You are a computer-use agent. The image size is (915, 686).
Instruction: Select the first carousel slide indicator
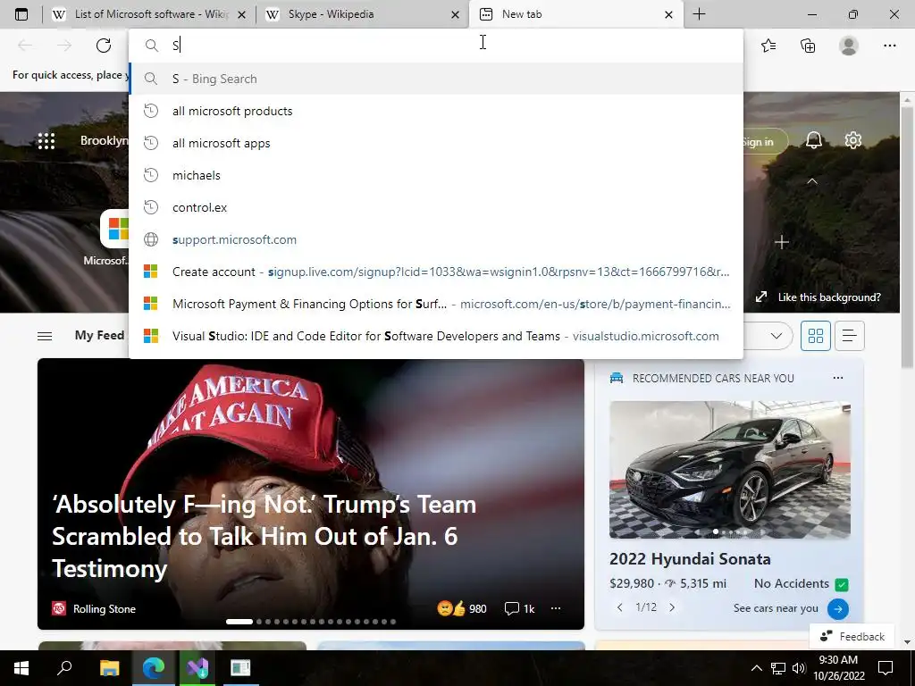[x=239, y=622]
